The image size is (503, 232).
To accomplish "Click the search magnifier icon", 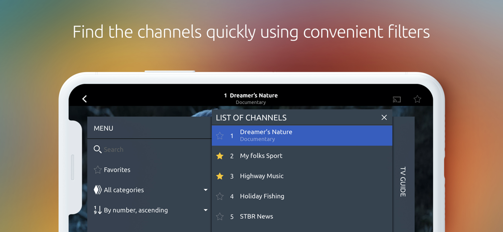I will (97, 149).
